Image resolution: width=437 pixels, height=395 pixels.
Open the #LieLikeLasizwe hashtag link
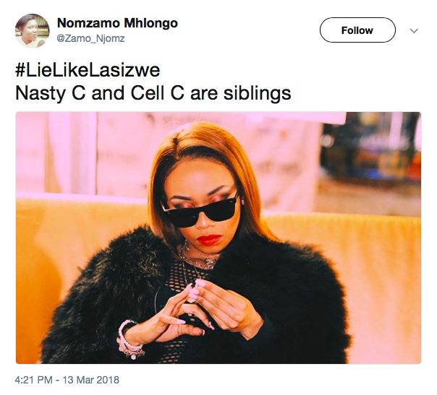click(88, 70)
